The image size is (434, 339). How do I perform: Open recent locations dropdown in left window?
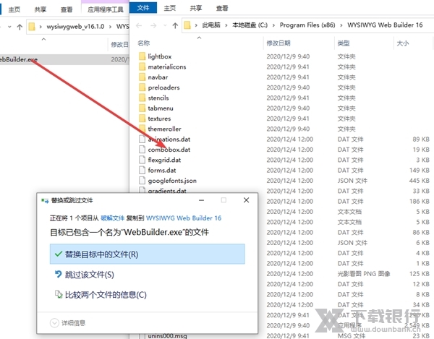tap(9, 27)
